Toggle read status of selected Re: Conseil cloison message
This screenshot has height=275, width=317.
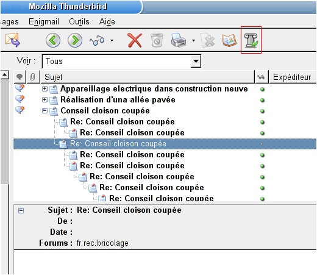(262, 144)
